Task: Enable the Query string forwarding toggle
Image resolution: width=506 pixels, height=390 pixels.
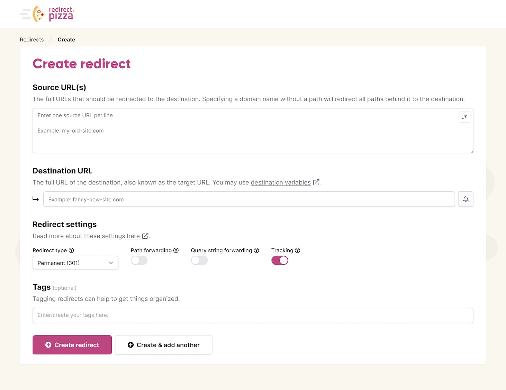Action: coord(199,260)
